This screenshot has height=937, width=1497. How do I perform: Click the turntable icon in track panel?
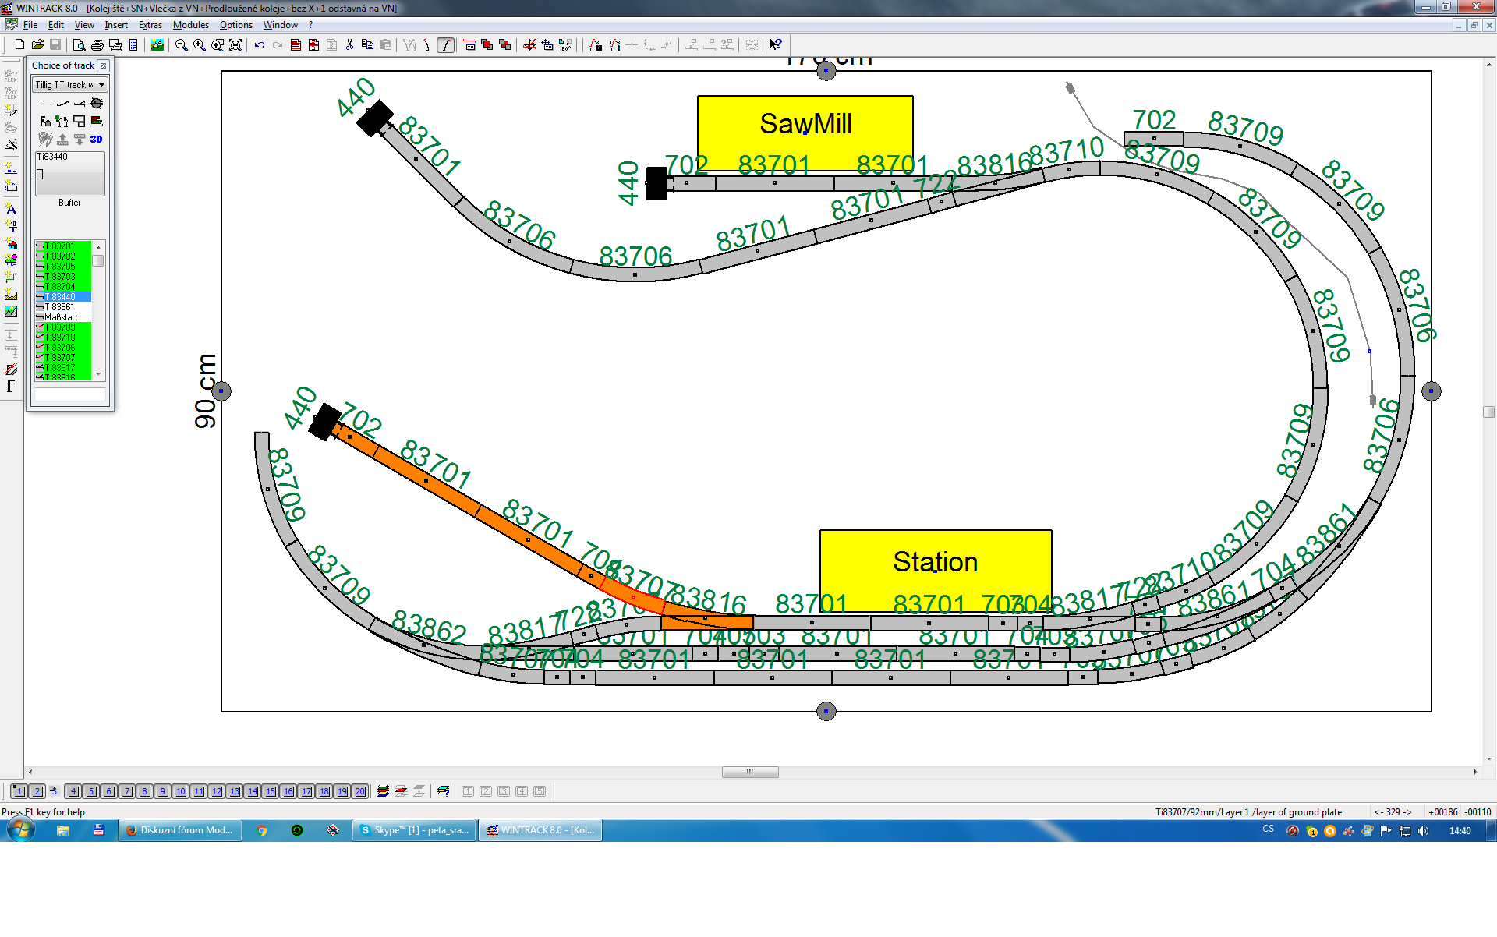tap(97, 104)
